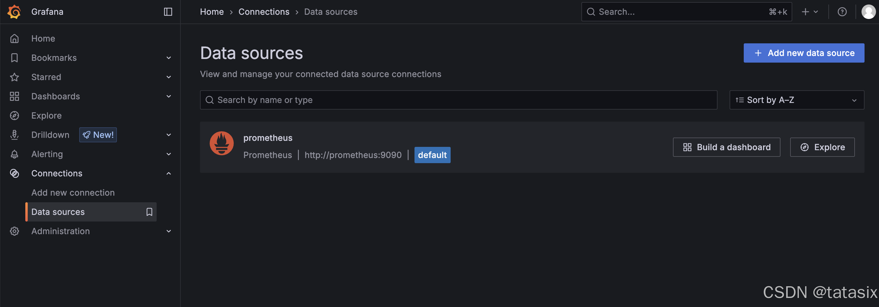Select Data sources in sidebar
The width and height of the screenshot is (879, 307).
(x=91, y=212)
